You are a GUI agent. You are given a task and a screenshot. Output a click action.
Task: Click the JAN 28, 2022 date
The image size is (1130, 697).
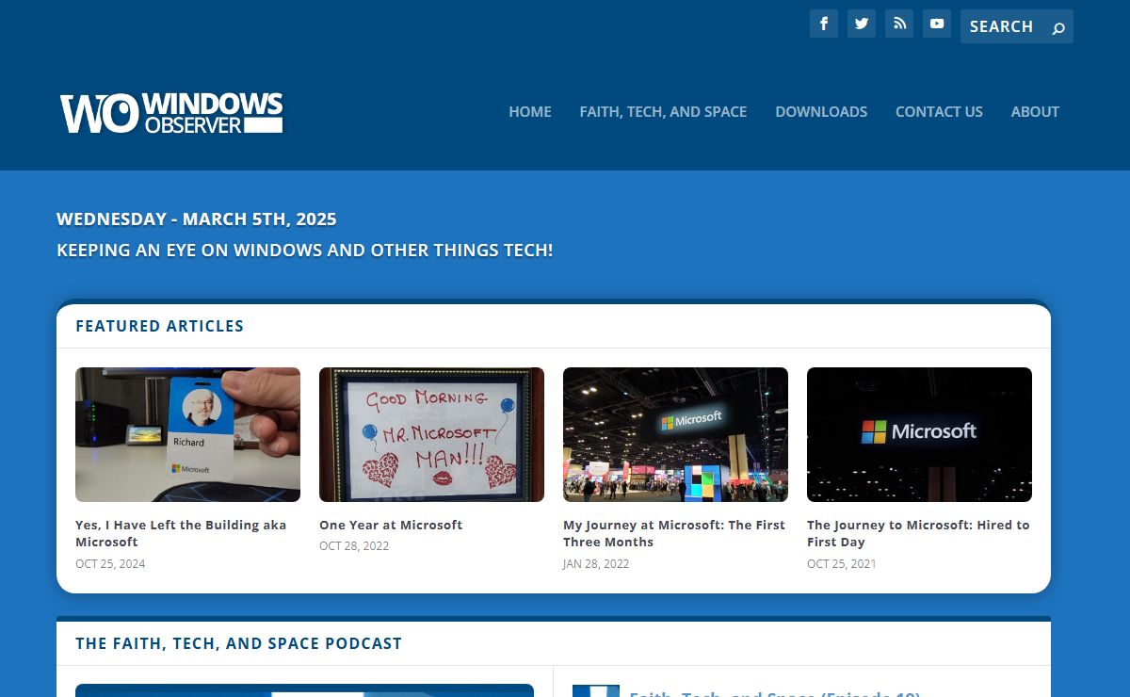596,564
